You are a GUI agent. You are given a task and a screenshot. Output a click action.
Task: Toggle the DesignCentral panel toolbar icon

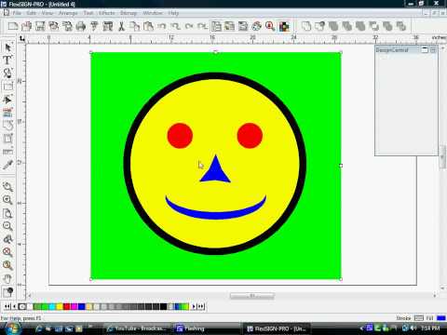(x=216, y=26)
